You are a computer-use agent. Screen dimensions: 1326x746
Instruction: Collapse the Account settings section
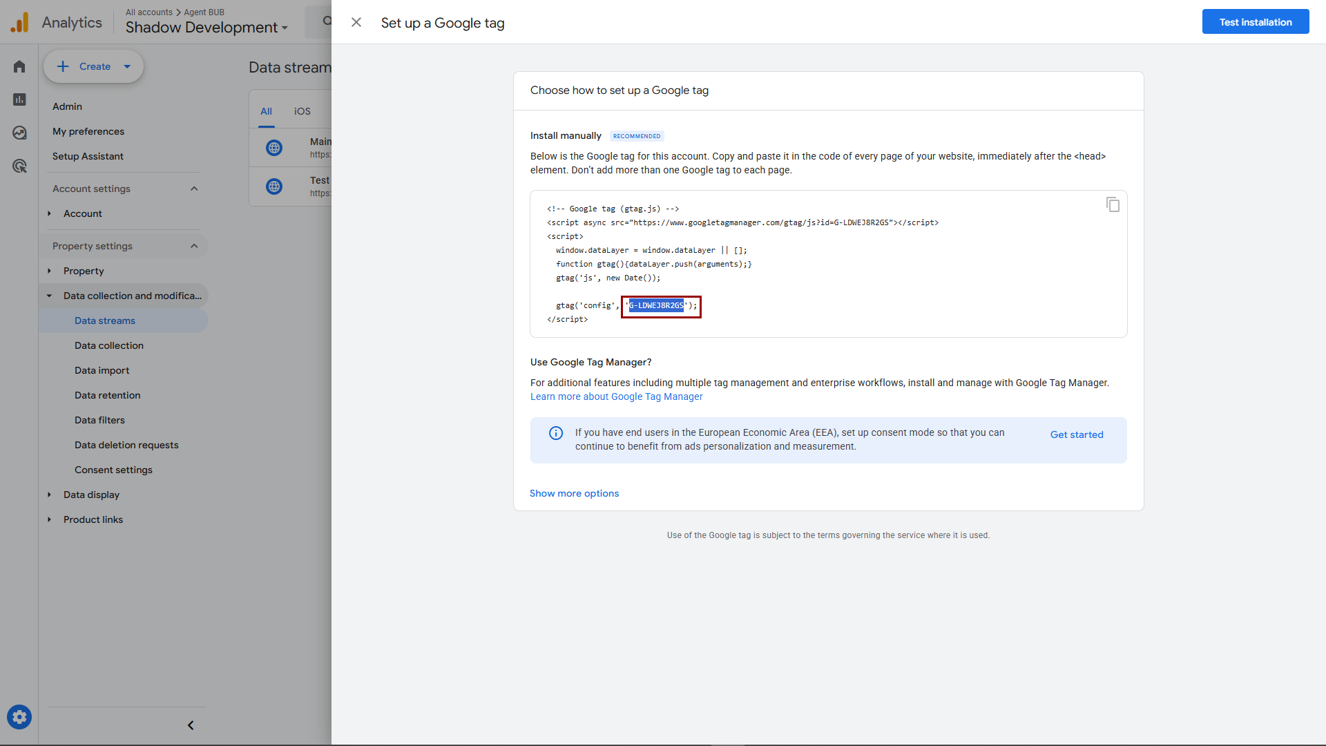(194, 189)
